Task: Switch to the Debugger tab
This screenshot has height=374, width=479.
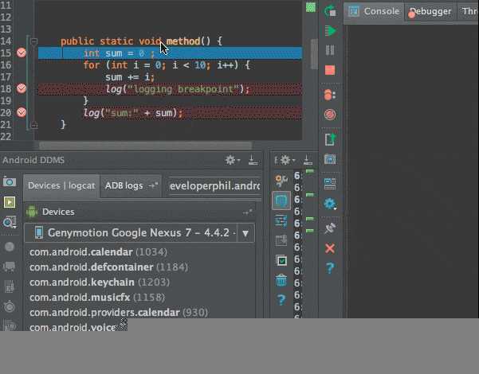Action: (x=430, y=12)
